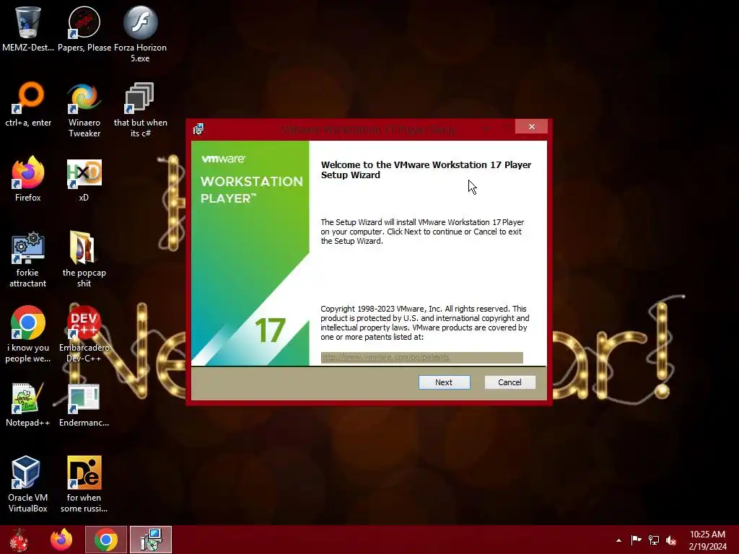Select the Notepad++ desktop shortcut
The width and height of the screenshot is (739, 554).
[x=28, y=404]
